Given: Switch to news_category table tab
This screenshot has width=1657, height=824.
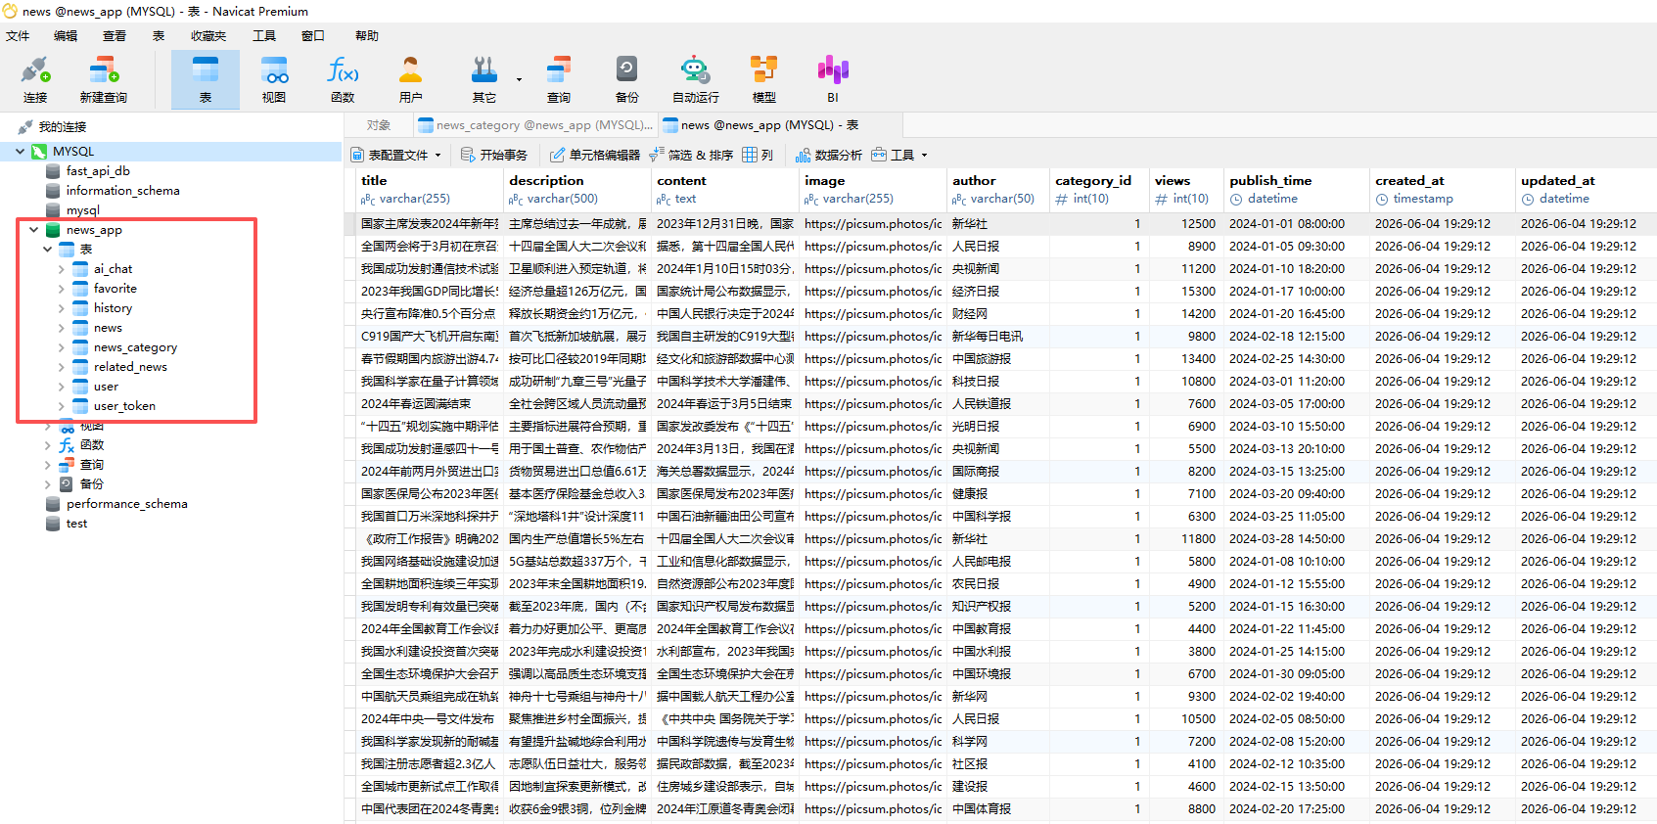Looking at the screenshot, I should click(x=534, y=125).
